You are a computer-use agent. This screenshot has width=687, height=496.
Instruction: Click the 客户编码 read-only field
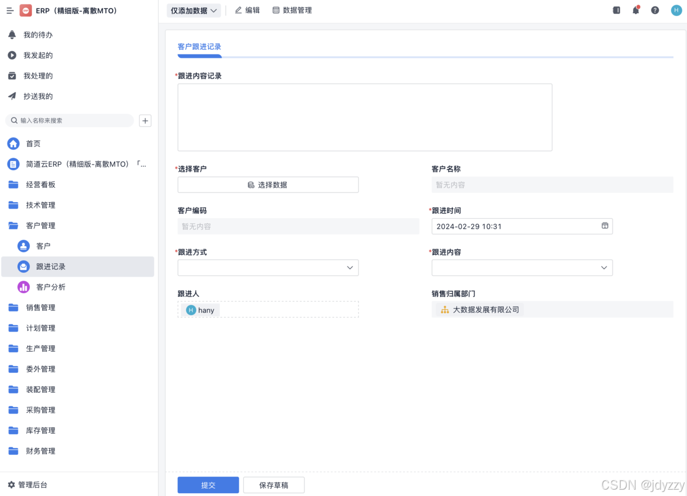[298, 226]
